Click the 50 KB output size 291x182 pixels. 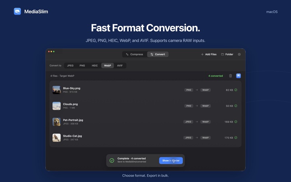(230, 106)
